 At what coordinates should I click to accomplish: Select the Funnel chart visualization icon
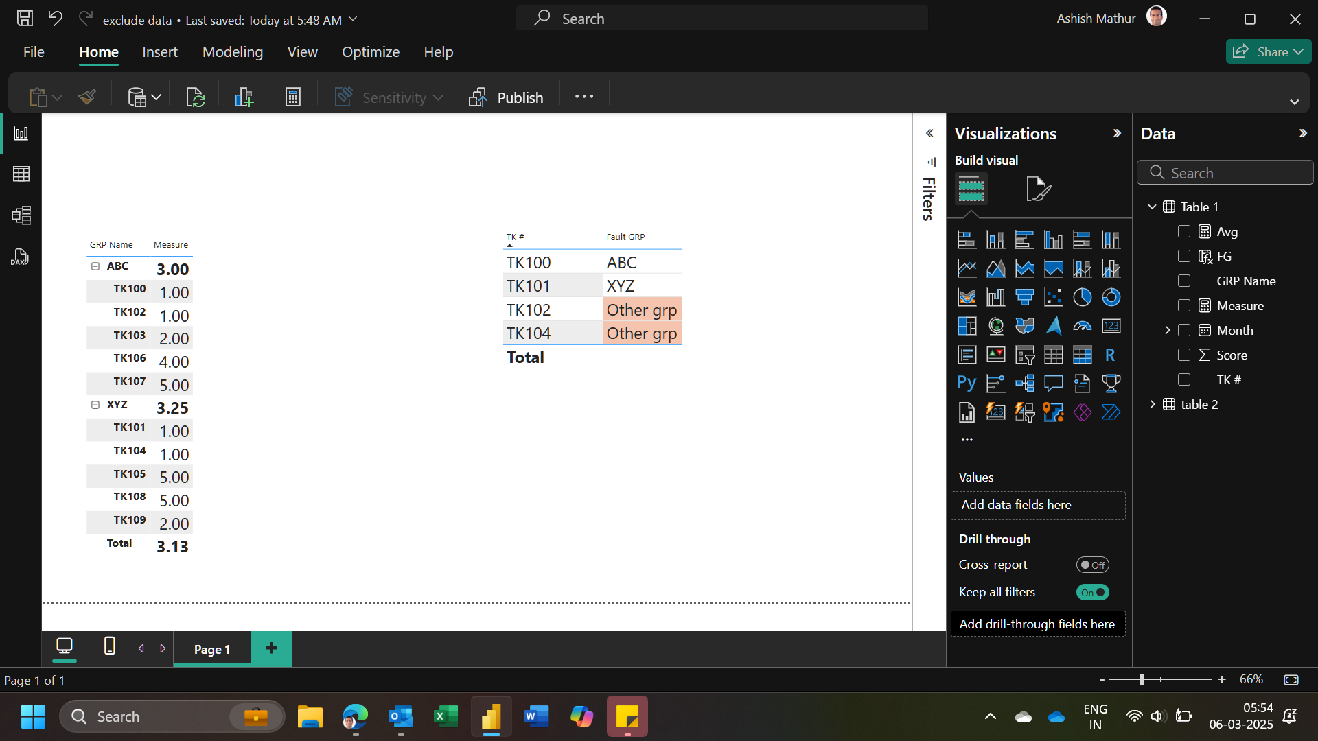tap(1025, 297)
